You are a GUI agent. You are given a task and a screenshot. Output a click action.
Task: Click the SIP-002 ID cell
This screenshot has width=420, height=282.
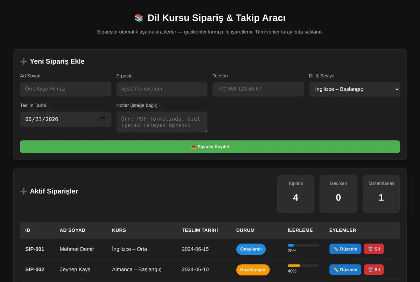click(x=35, y=269)
